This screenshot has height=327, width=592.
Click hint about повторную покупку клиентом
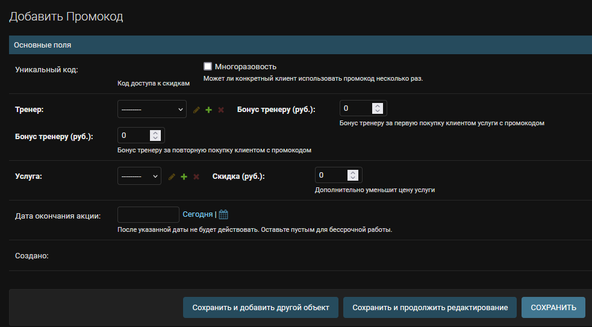(x=214, y=150)
